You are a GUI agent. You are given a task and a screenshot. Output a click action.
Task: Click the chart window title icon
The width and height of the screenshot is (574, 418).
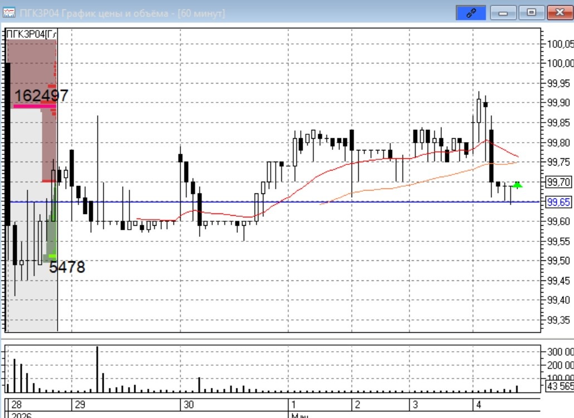[9, 13]
